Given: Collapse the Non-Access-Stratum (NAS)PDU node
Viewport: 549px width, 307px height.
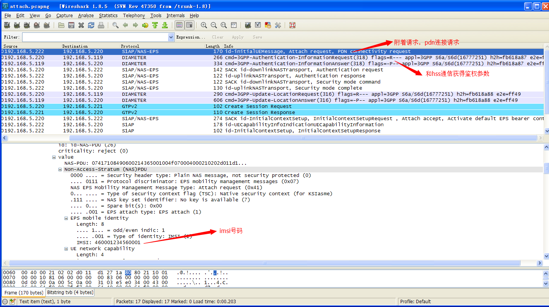Looking at the screenshot, I should pos(60,169).
